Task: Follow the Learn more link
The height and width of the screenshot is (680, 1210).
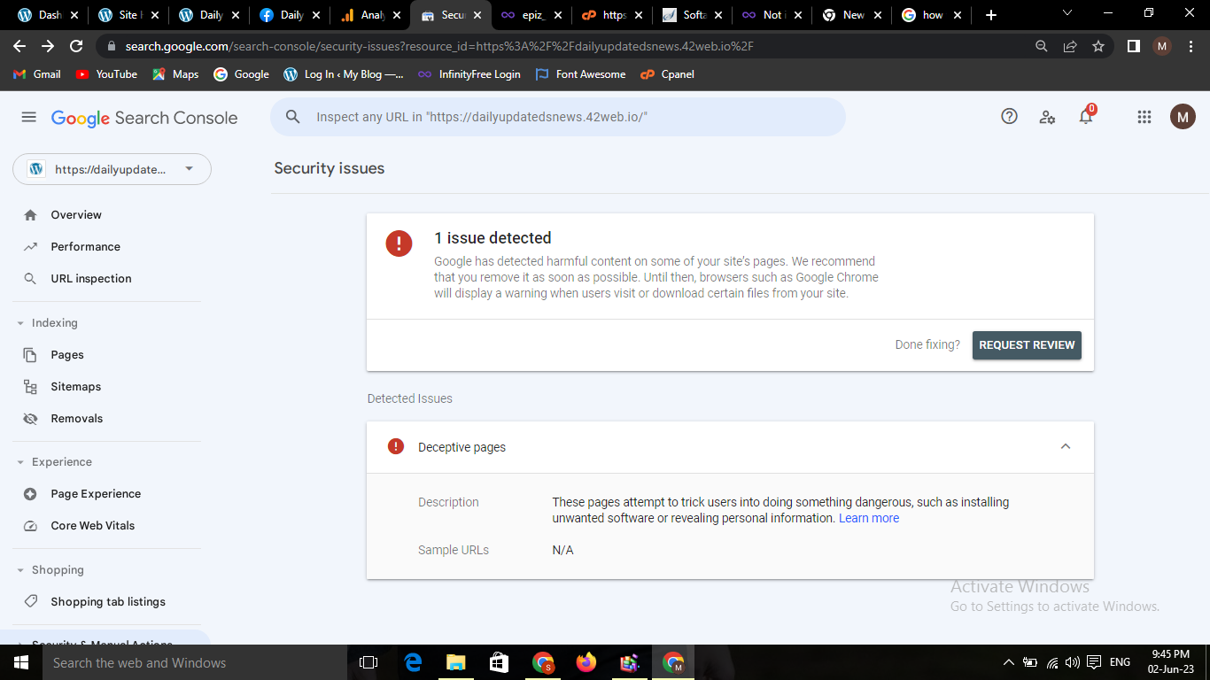Action: [868, 519]
